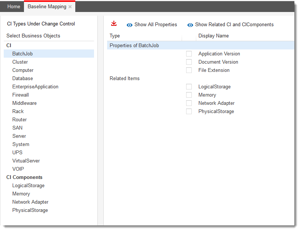Select Network Adapter under CI Components
300x231 pixels.
(x=30, y=202)
